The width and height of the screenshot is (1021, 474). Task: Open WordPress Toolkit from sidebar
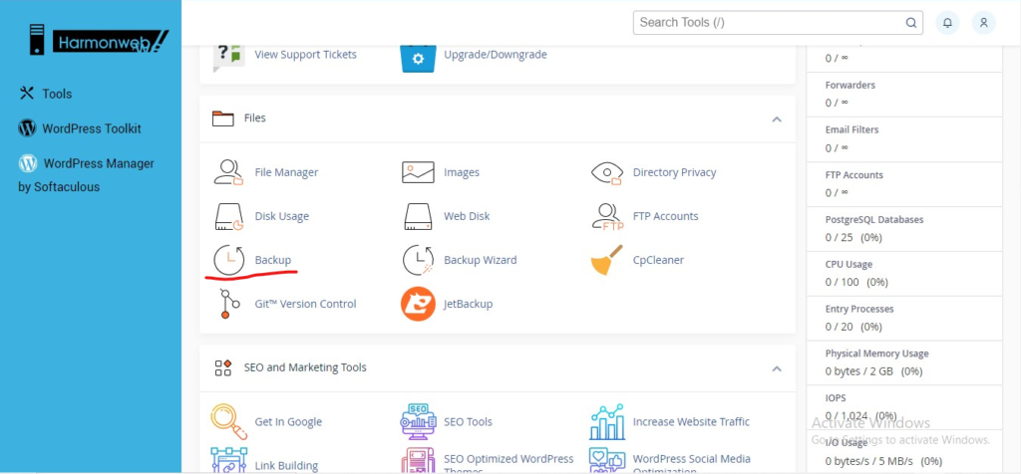91,128
